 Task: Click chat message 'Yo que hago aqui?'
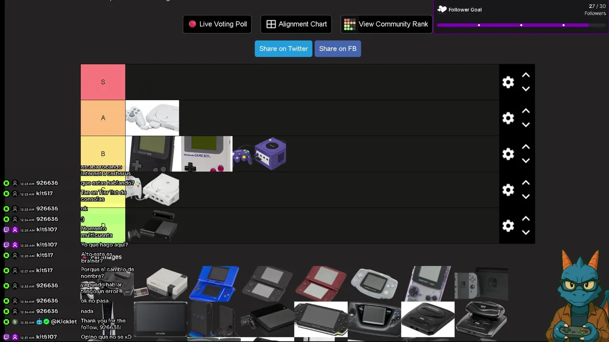[104, 245]
